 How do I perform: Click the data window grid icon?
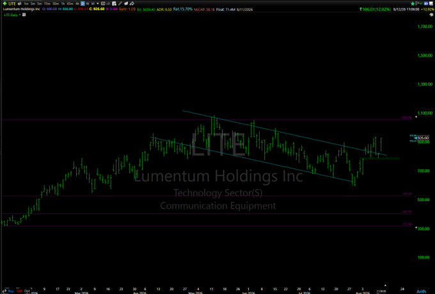coord(114,4)
